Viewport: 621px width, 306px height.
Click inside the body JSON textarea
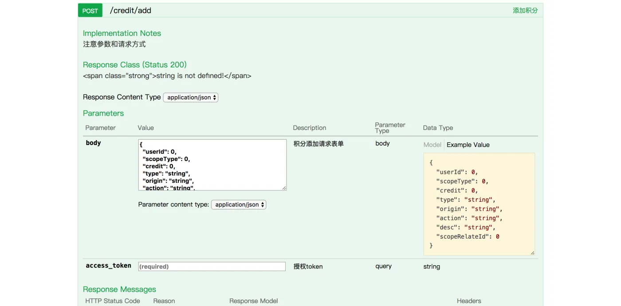click(212, 165)
